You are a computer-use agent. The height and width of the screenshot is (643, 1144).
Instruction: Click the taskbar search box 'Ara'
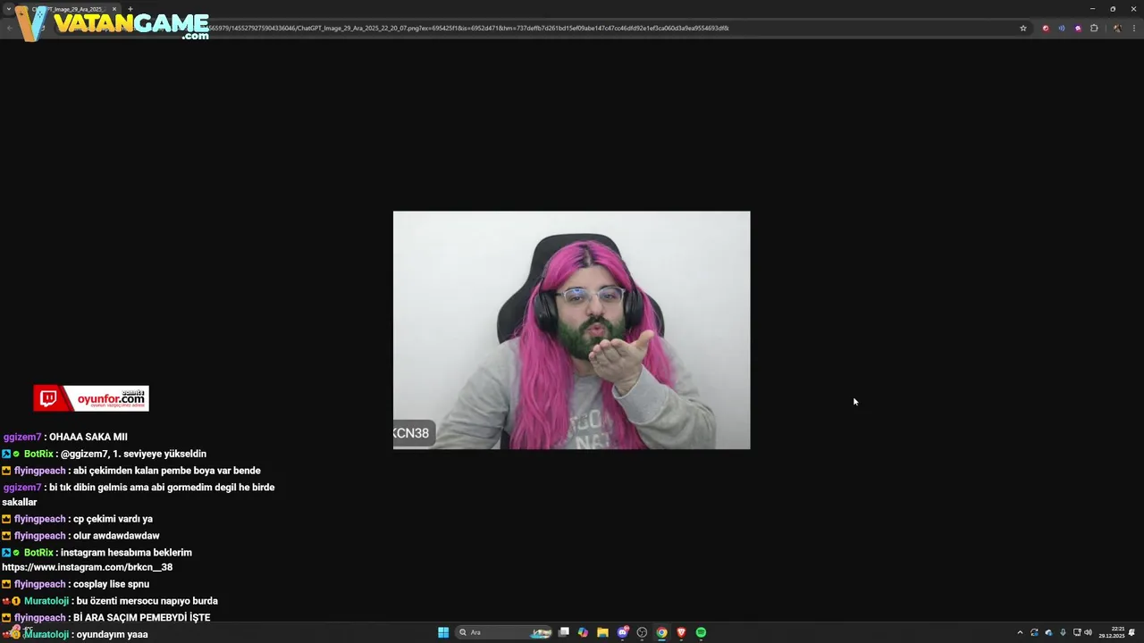(505, 632)
